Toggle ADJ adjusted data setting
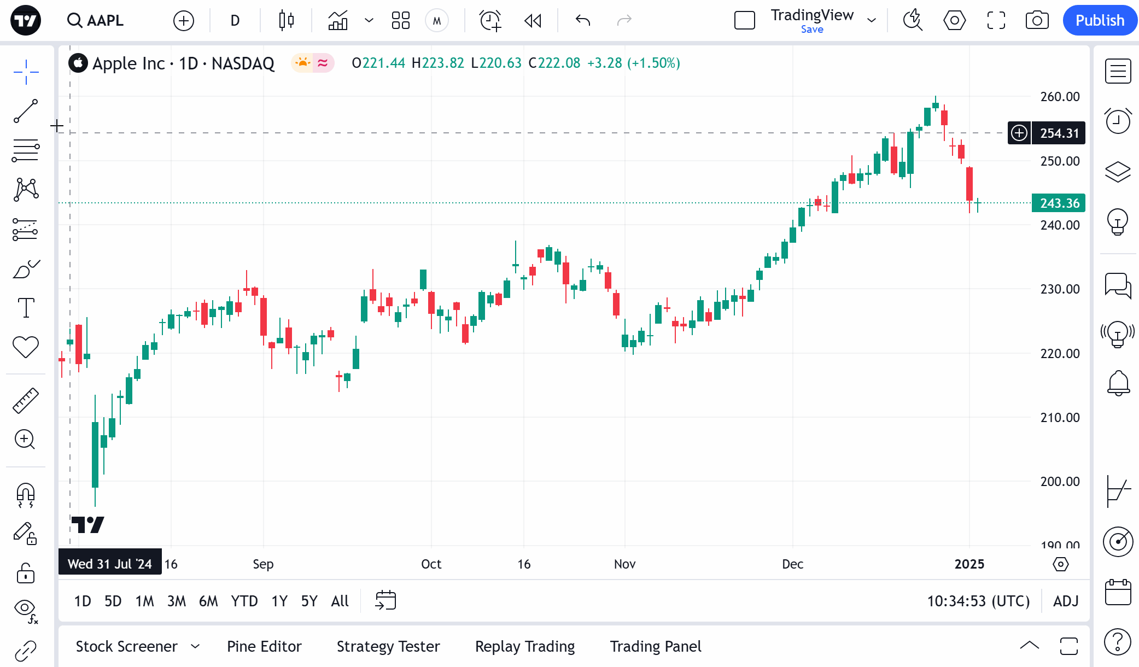This screenshot has width=1139, height=667. tap(1065, 601)
